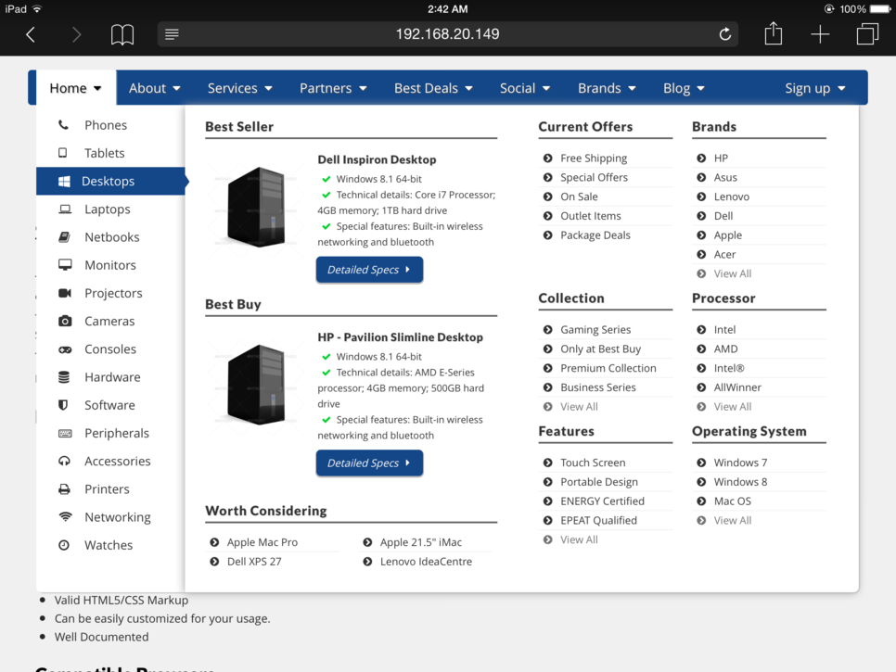Open the Dell XPS 27 link
Image resolution: width=896 pixels, height=672 pixels.
pyautogui.click(x=254, y=562)
